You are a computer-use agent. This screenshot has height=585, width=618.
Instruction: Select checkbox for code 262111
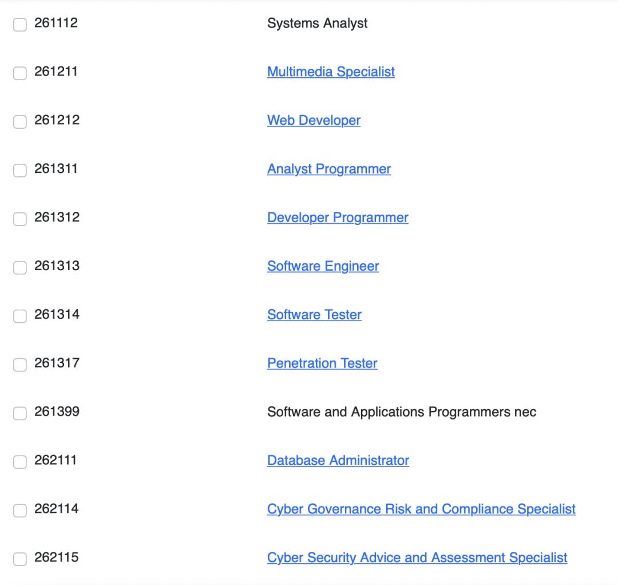coord(20,462)
